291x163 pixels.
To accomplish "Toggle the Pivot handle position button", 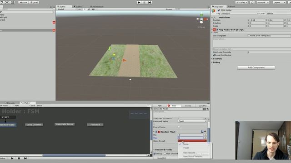I will click(x=23, y=2).
